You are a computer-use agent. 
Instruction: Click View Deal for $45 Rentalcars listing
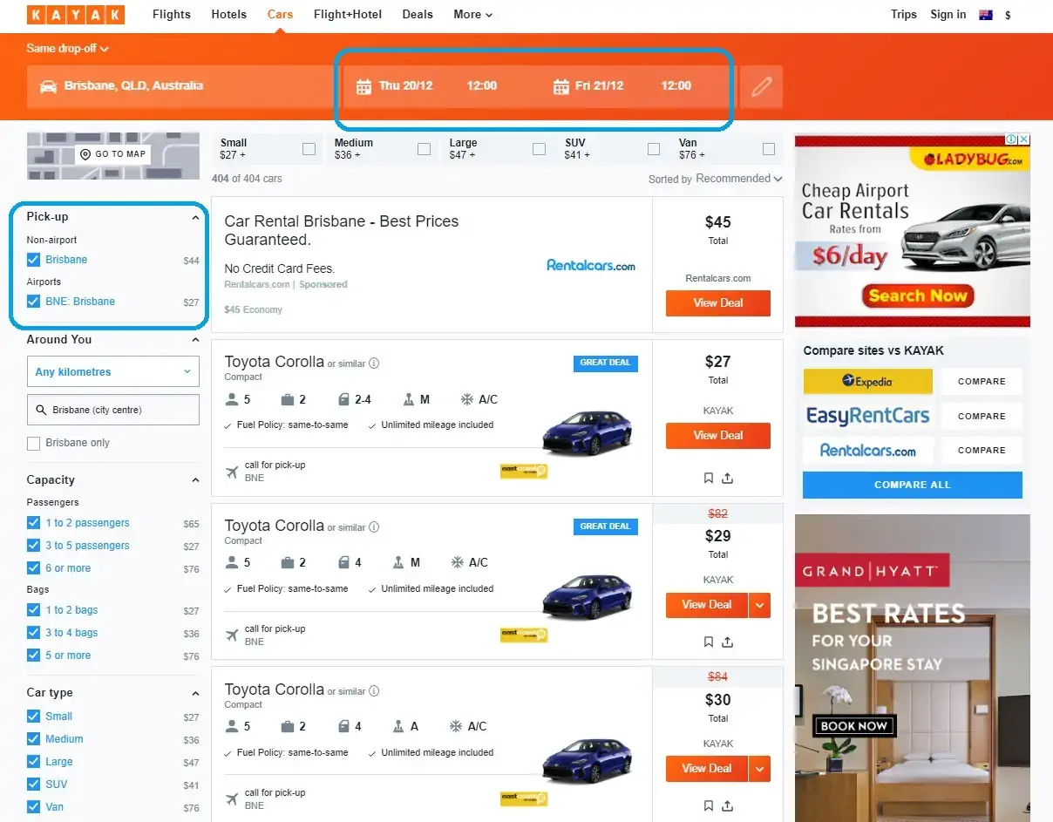pos(718,303)
